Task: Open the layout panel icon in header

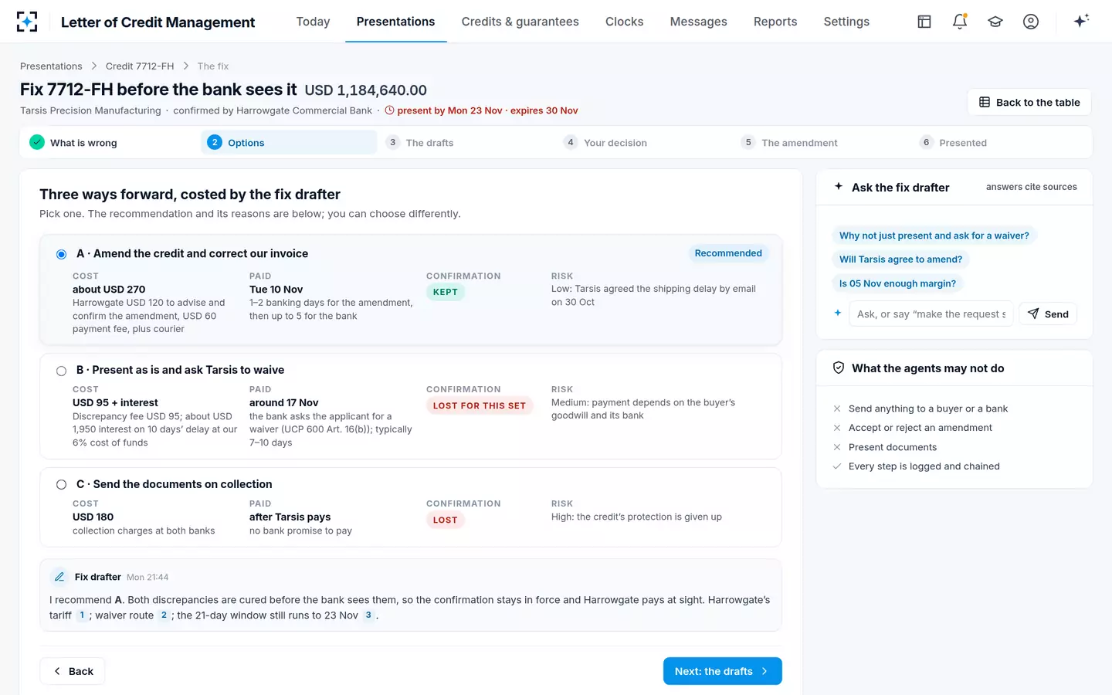Action: (924, 22)
